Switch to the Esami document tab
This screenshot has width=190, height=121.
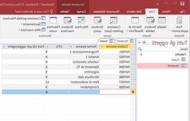(107, 41)
